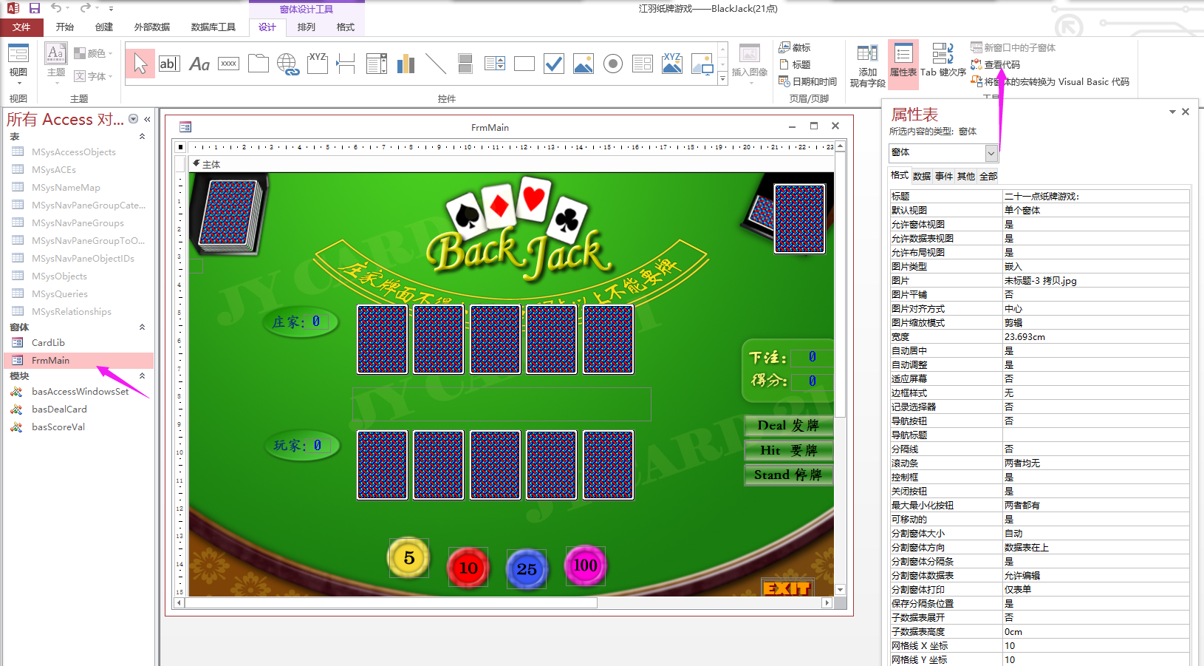Choose the Subform/Subreport control
The height and width of the screenshot is (666, 1204).
(x=643, y=64)
